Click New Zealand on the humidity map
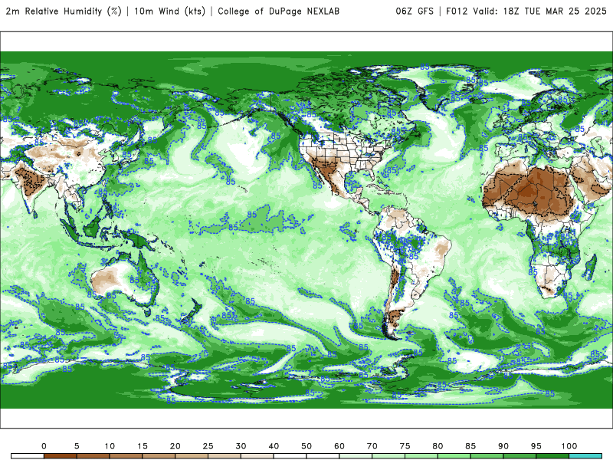 pyautogui.click(x=192, y=313)
